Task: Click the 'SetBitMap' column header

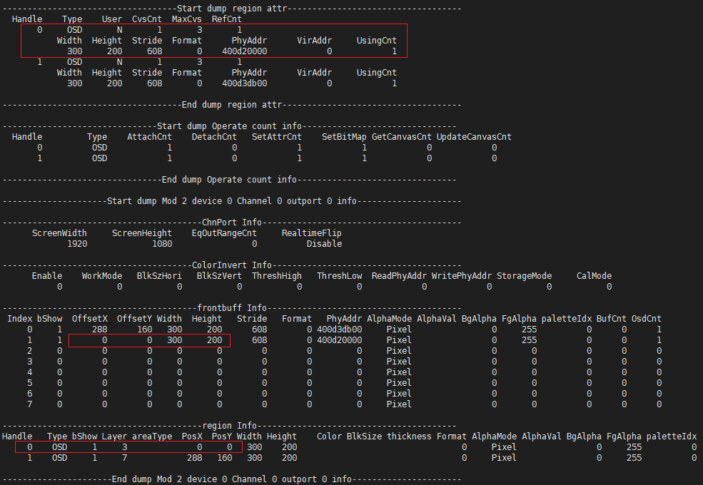Action: coord(344,137)
